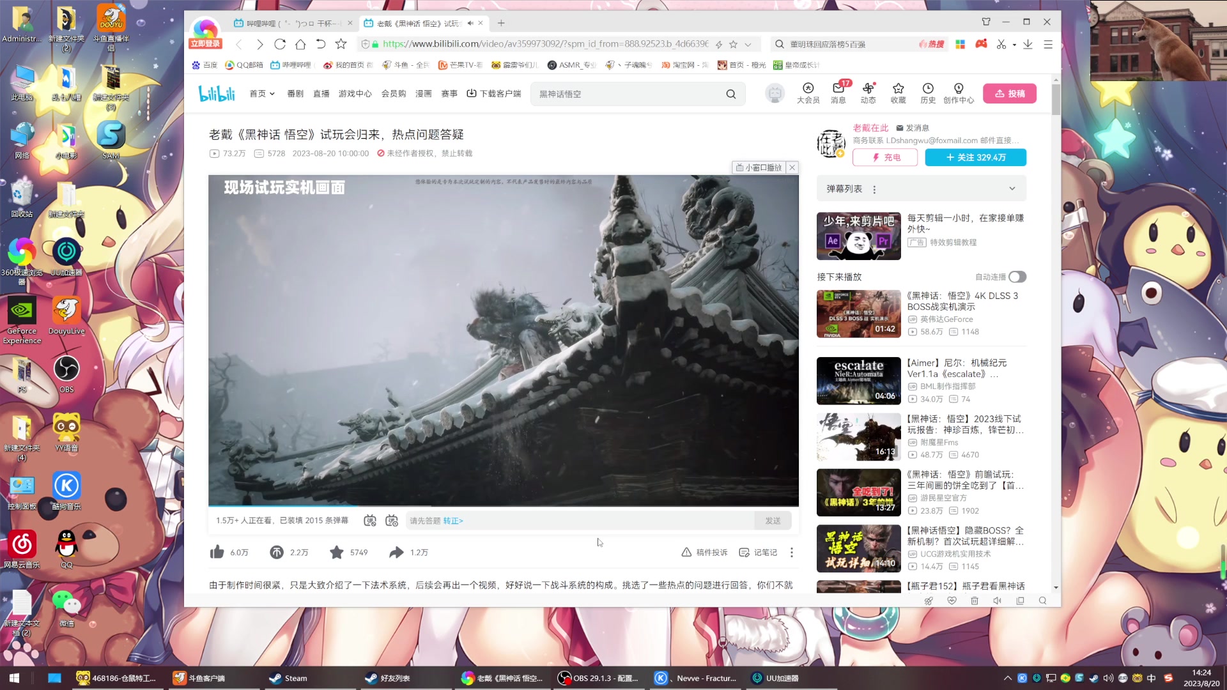Open the 消息 messages icon with 17 badge

(x=838, y=93)
